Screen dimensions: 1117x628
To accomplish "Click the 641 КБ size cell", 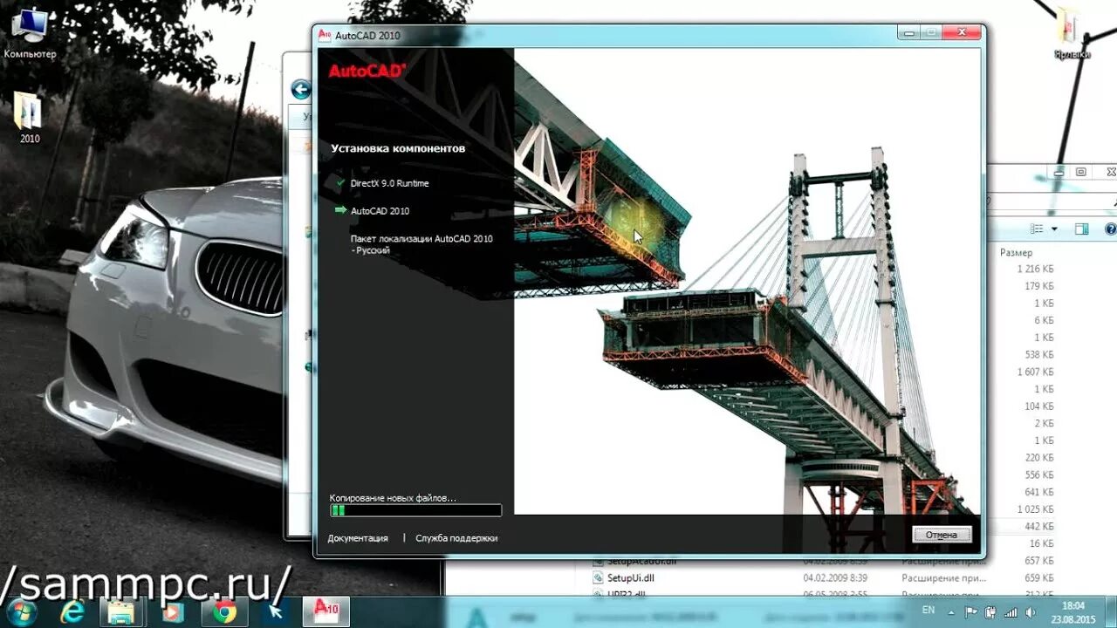I will tap(1038, 492).
